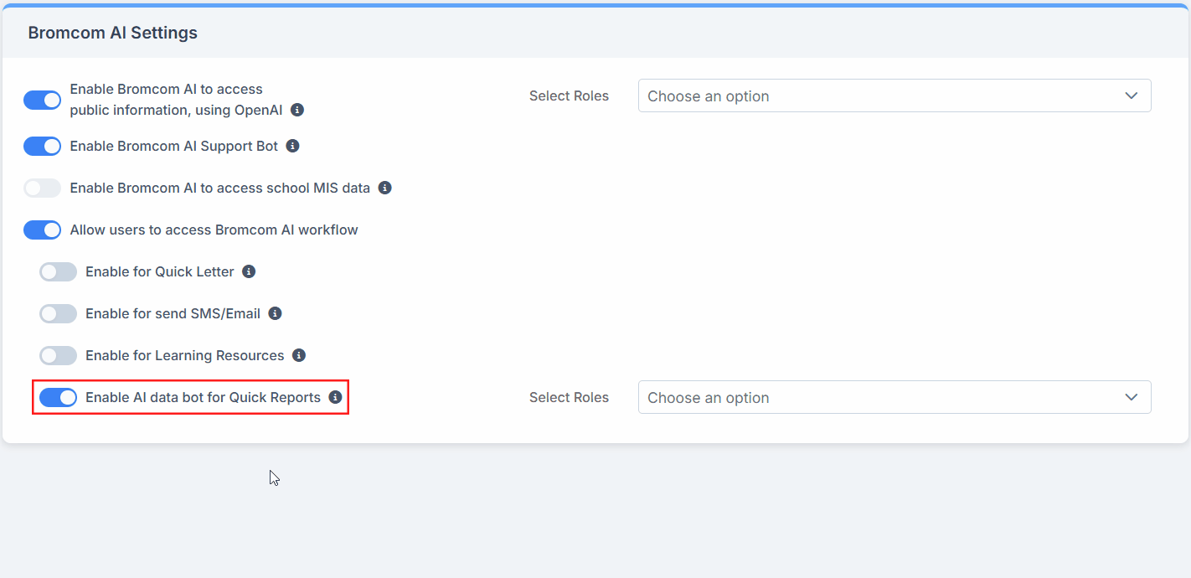Image resolution: width=1191 pixels, height=578 pixels.
Task: Expand the Select Roles dropdown for Quick Reports
Action: coord(895,397)
